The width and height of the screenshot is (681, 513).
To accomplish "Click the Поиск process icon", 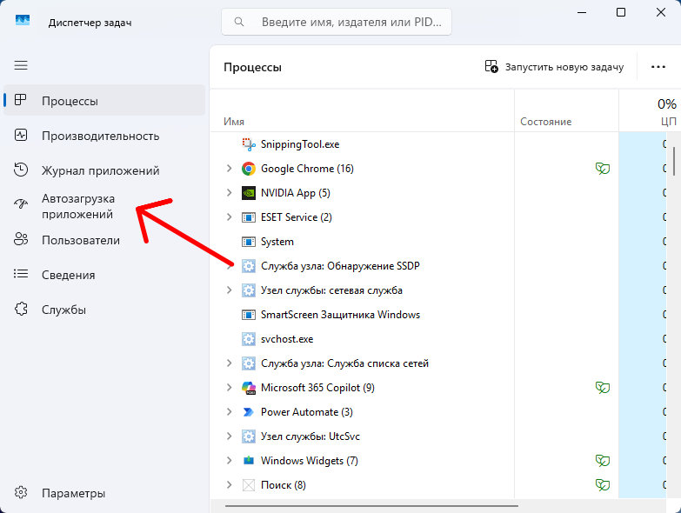I will 249,485.
